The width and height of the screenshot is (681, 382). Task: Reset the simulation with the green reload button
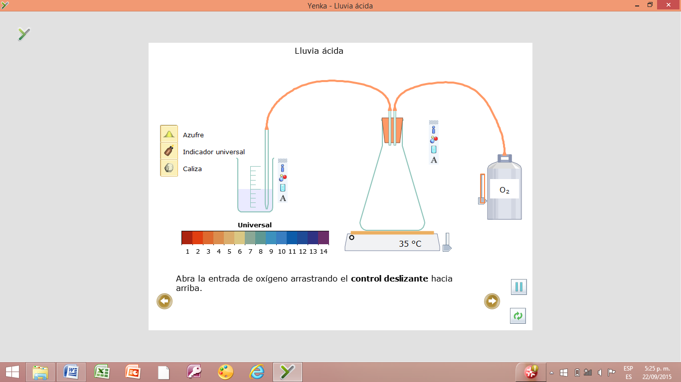(518, 315)
